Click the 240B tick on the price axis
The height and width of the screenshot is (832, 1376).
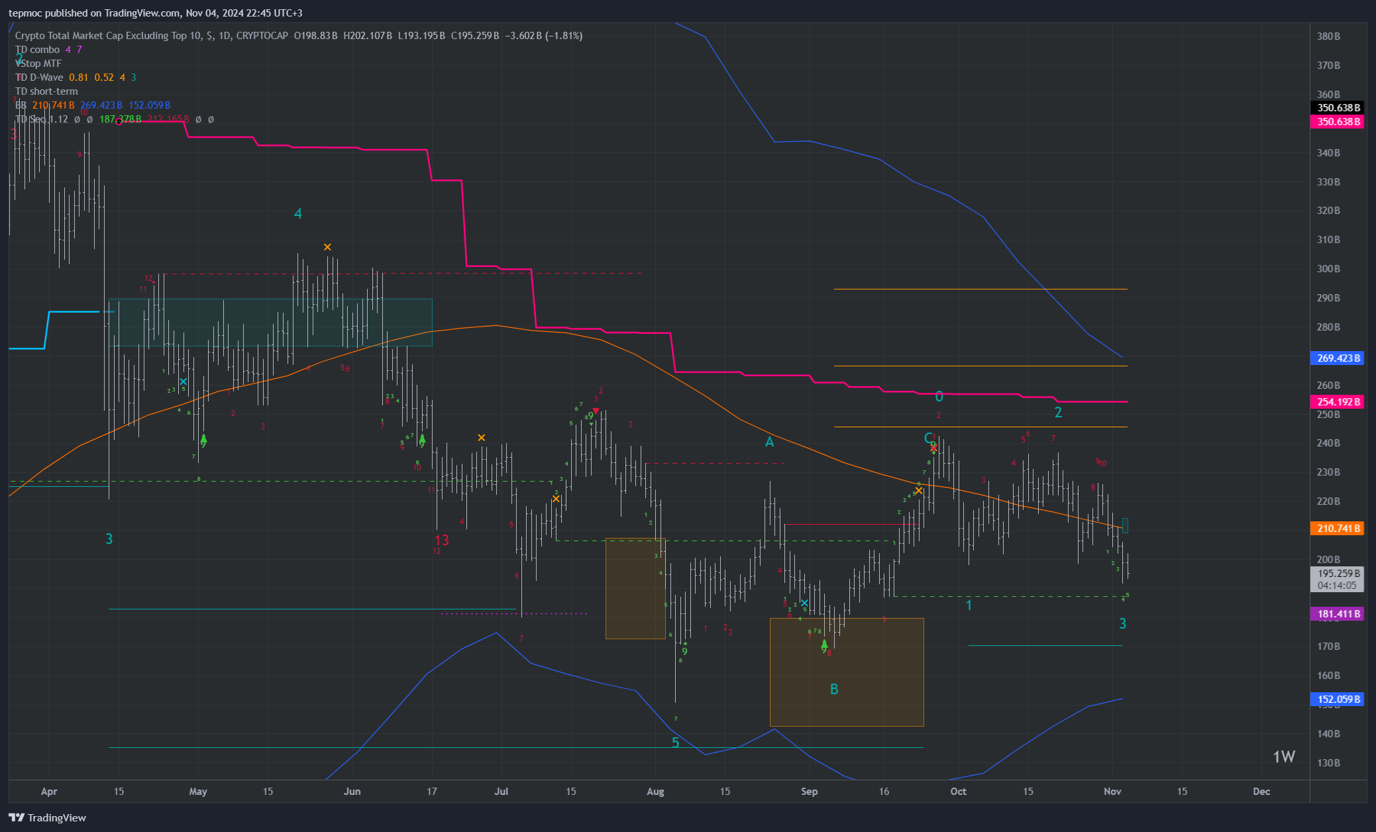1328,443
